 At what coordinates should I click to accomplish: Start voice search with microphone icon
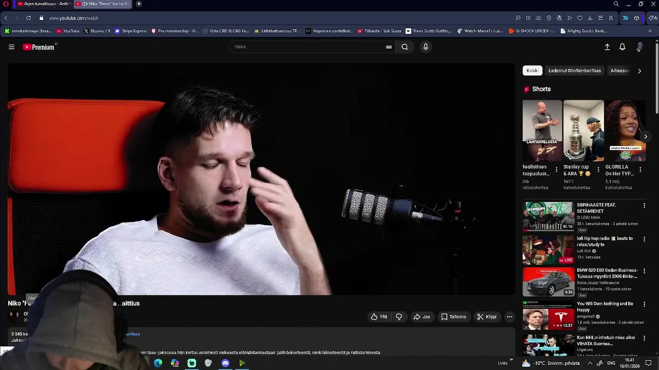[425, 47]
